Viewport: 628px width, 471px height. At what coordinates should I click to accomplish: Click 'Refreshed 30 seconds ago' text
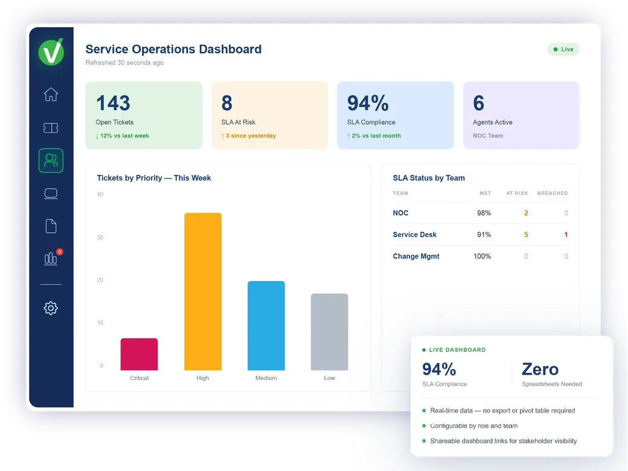tap(124, 63)
